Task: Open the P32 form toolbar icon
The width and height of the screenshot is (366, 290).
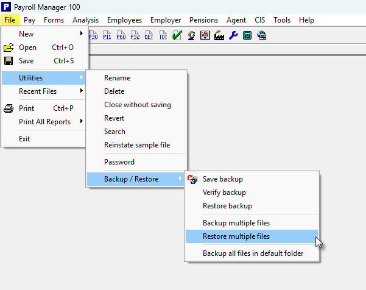Action: [x=135, y=35]
